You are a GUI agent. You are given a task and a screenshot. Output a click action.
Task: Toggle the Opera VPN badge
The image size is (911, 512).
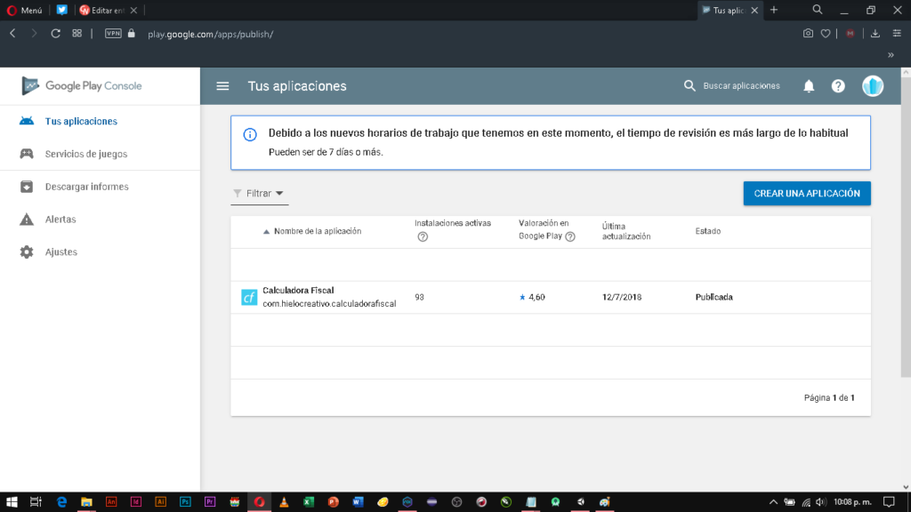coord(113,34)
